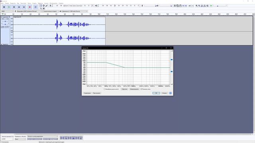This screenshot has width=255, height=143.
Task: Click the Flatten (Сбросить) button in EQ dialog
Action: click(x=124, y=89)
